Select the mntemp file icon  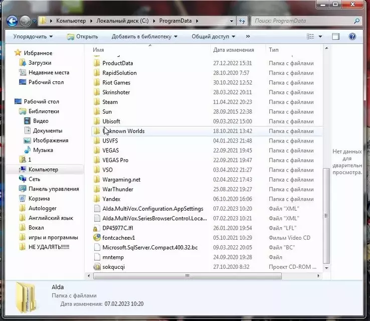[x=97, y=257]
